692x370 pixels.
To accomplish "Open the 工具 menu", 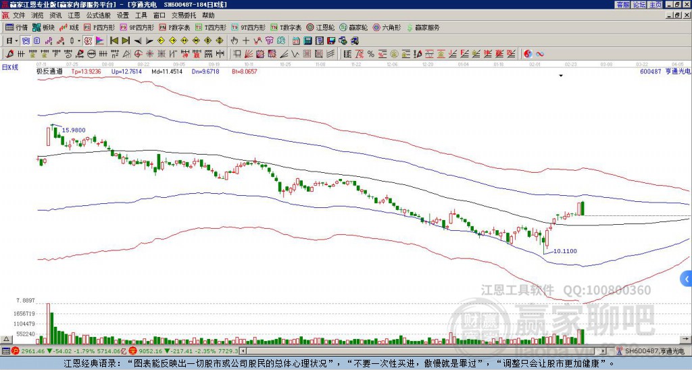I will click(141, 16).
